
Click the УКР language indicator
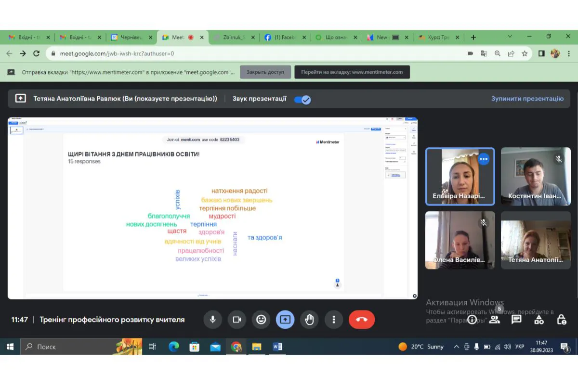click(x=520, y=346)
